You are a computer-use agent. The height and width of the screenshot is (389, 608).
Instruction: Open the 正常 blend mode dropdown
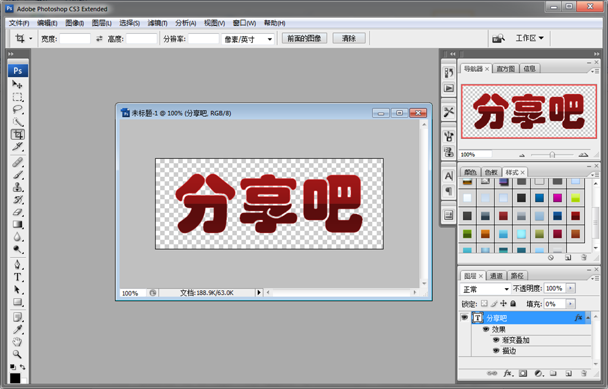486,289
